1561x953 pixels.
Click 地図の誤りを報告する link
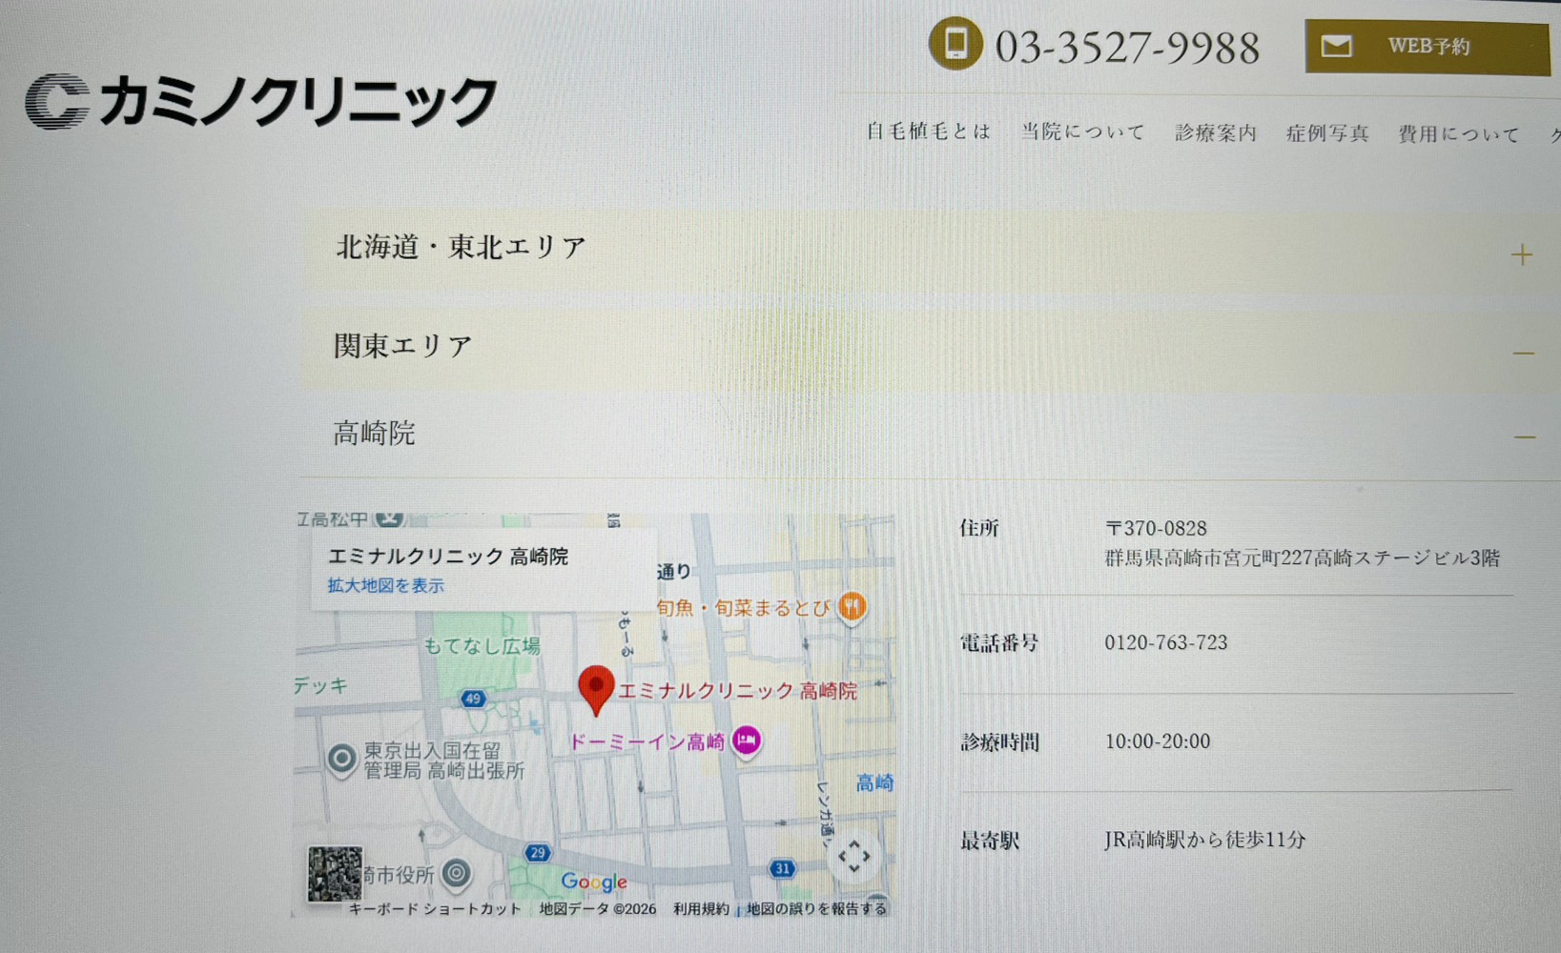pos(816,909)
